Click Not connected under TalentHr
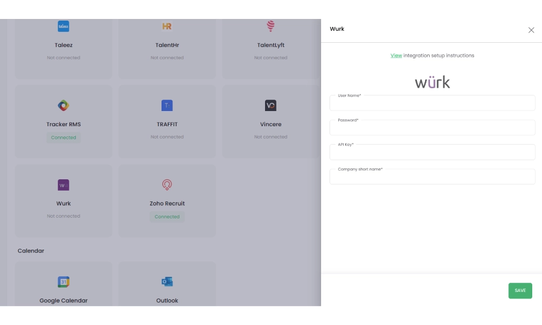The width and height of the screenshot is (542, 325). coord(167,57)
